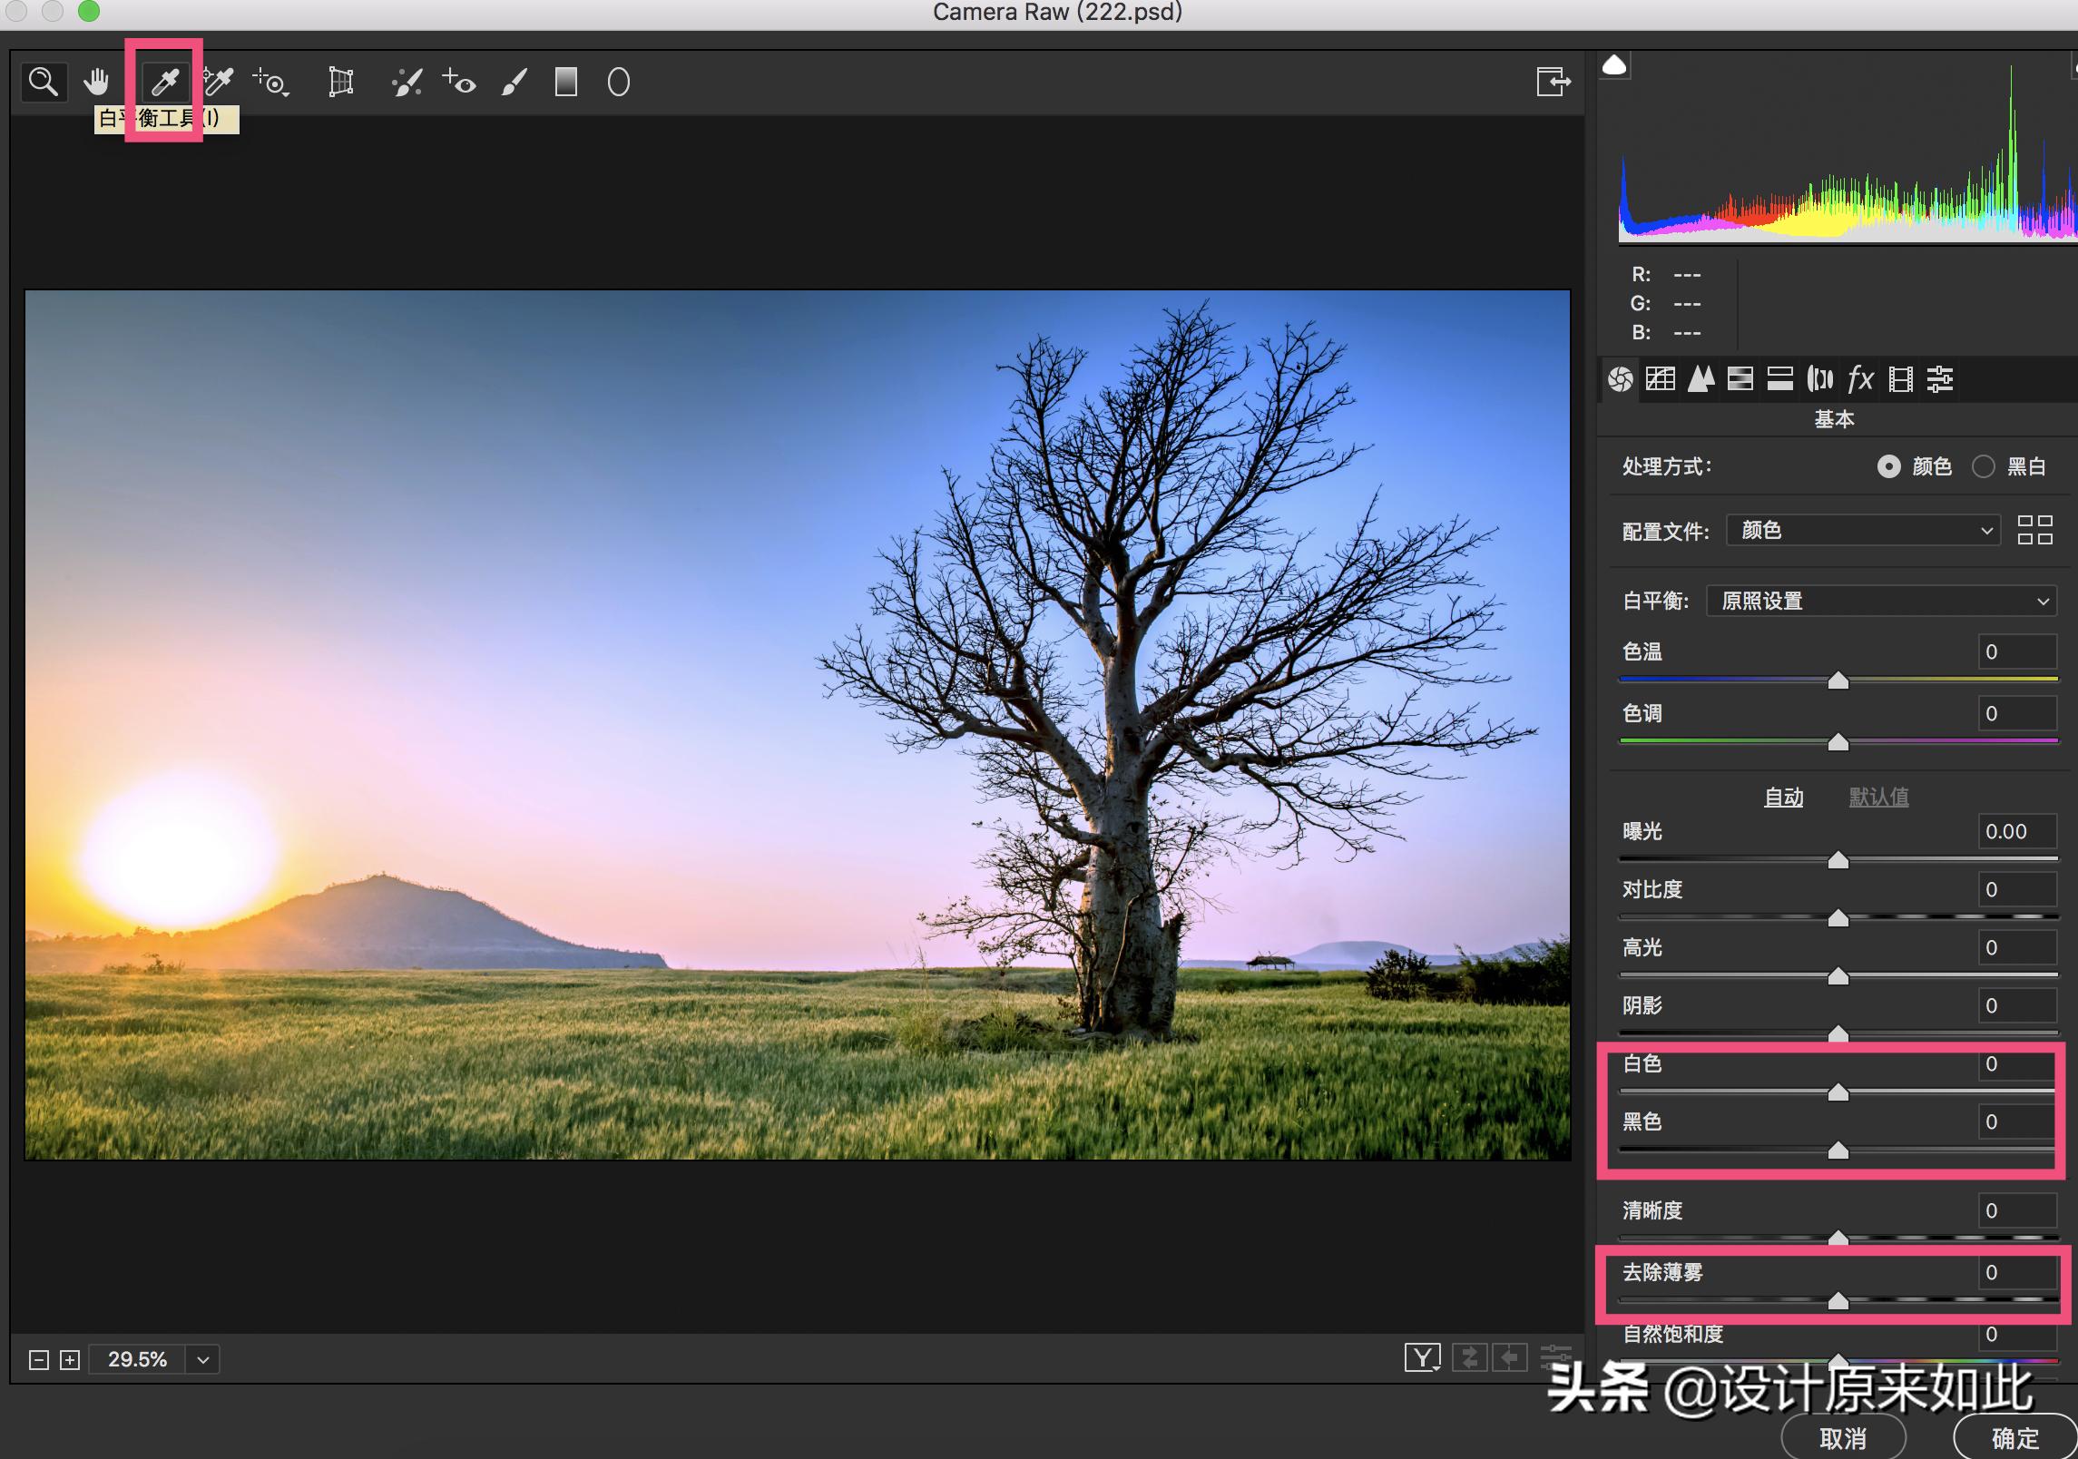Image resolution: width=2078 pixels, height=1459 pixels.
Task: Click the 自动 auto adjustment link
Action: click(1783, 798)
